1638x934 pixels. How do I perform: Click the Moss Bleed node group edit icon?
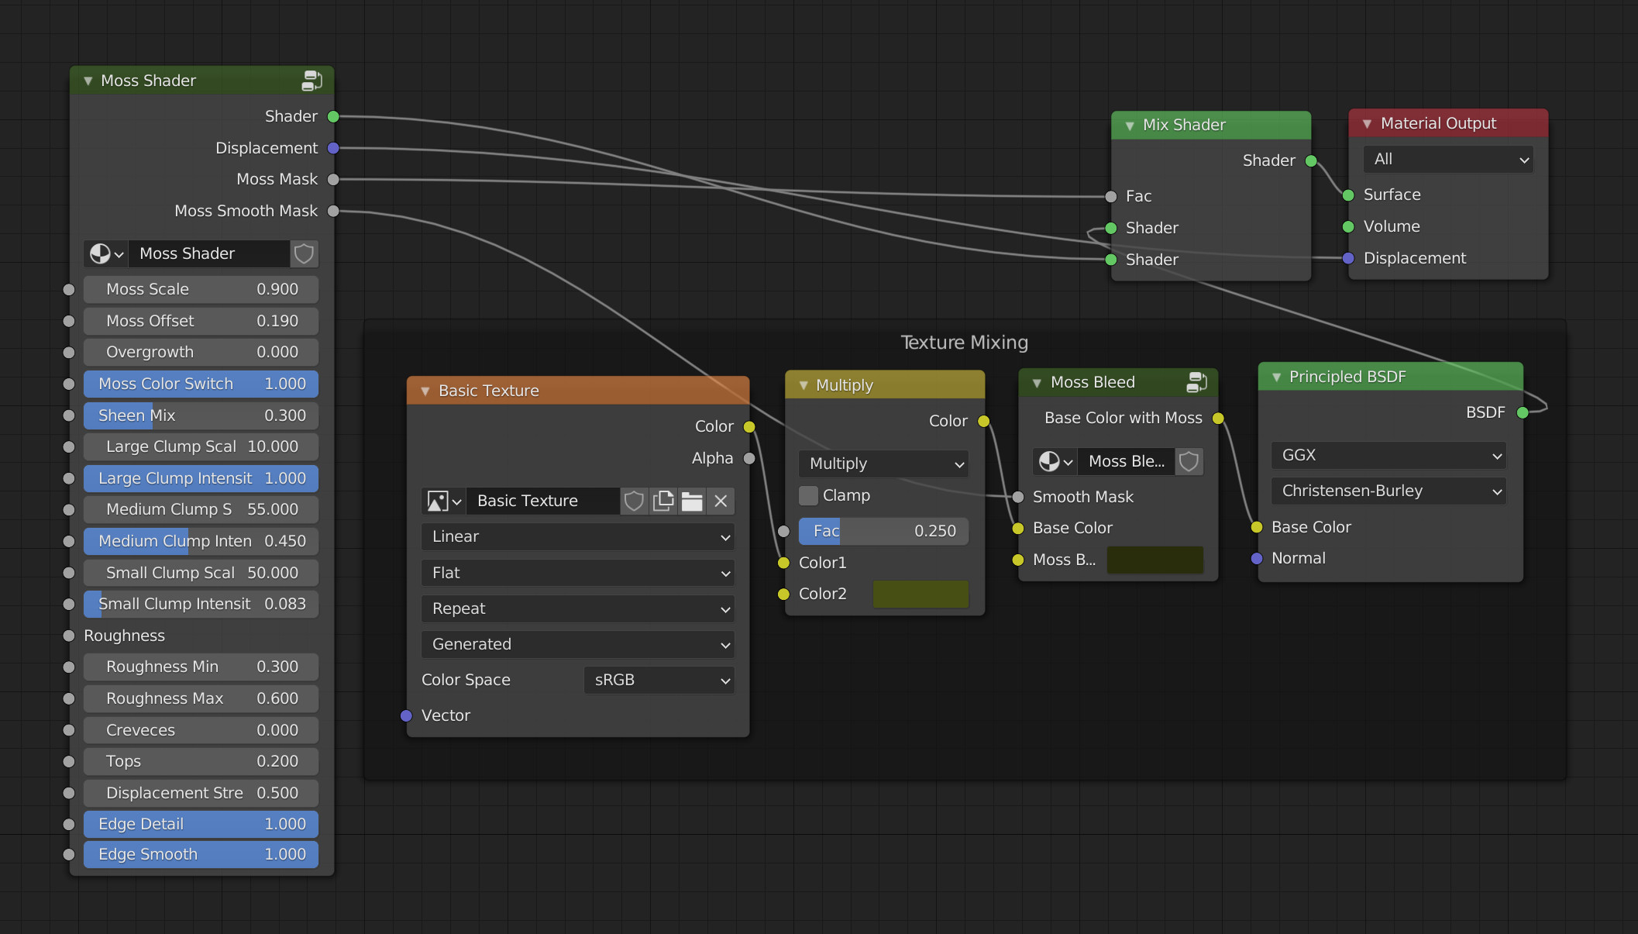[1196, 382]
